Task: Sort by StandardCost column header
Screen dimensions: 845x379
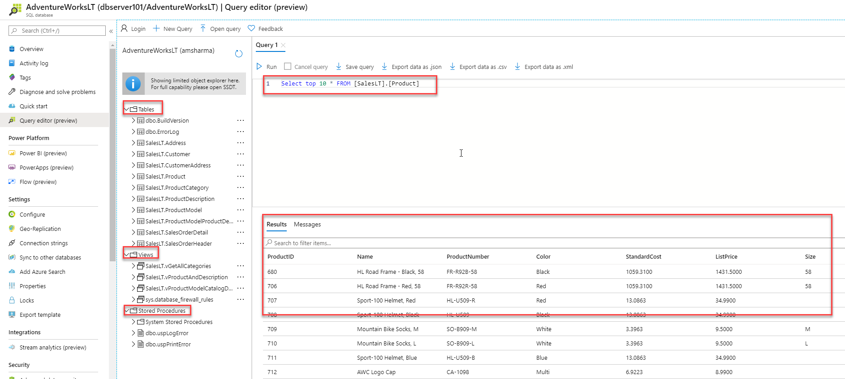Action: [643, 256]
